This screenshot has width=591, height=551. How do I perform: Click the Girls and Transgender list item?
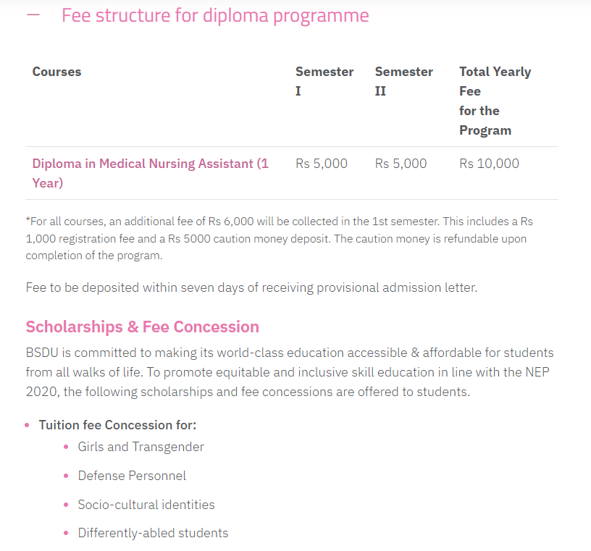[x=141, y=447]
